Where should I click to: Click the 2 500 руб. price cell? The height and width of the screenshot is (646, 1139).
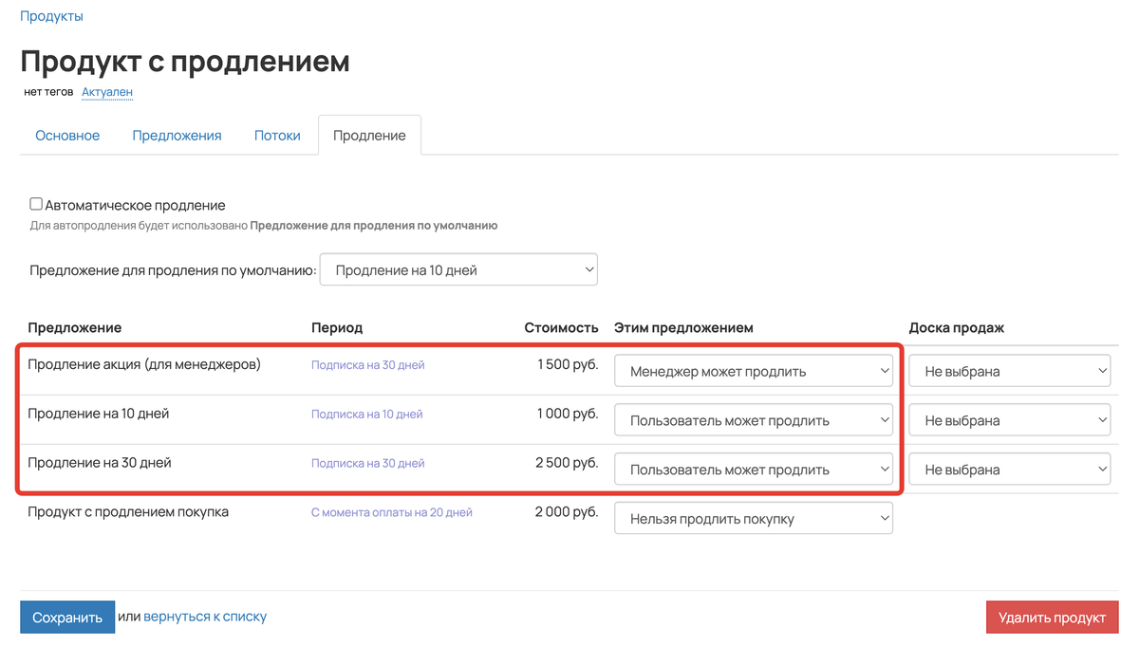567,463
